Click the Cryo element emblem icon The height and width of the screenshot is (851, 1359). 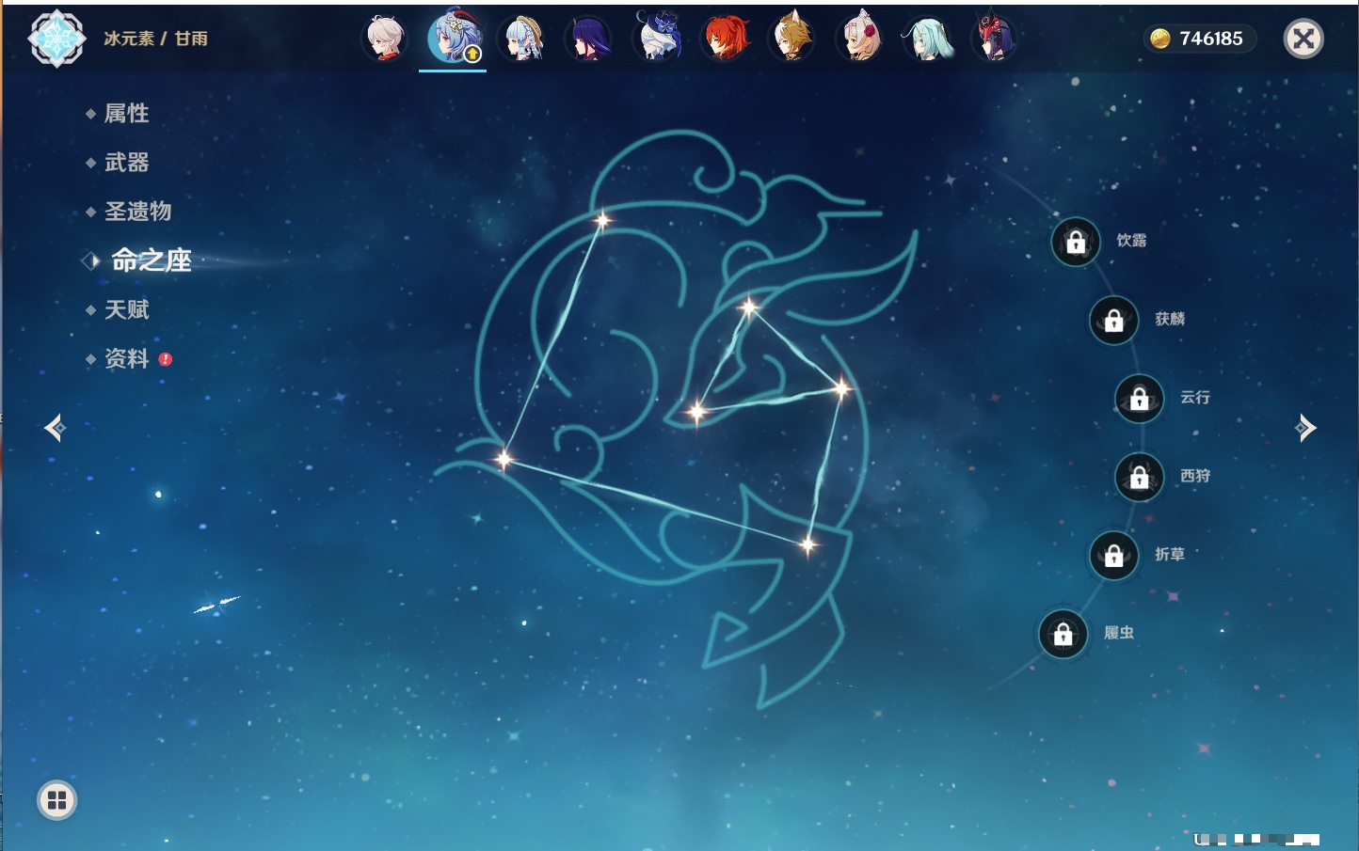[56, 39]
